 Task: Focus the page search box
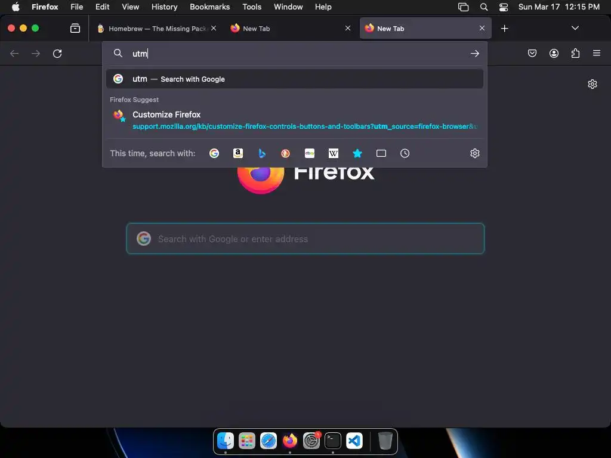coord(305,239)
